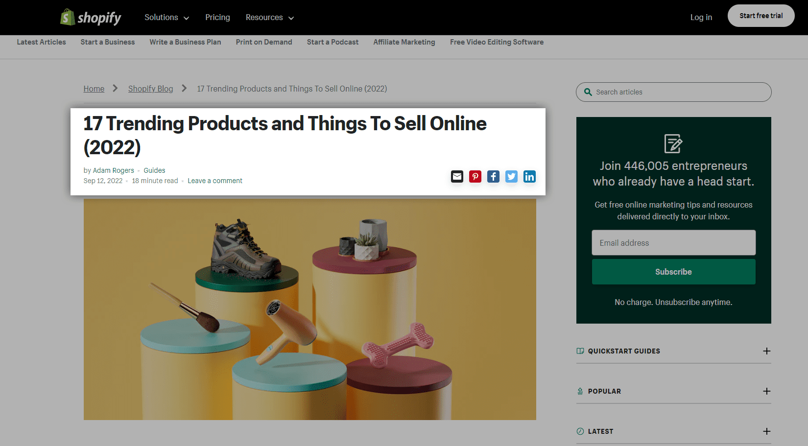Open the Solutions dropdown menu

(166, 18)
